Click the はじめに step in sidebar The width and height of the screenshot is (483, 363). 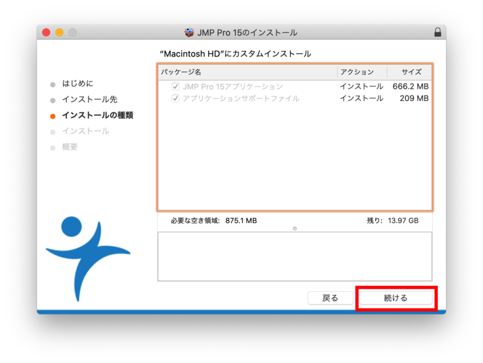click(78, 83)
